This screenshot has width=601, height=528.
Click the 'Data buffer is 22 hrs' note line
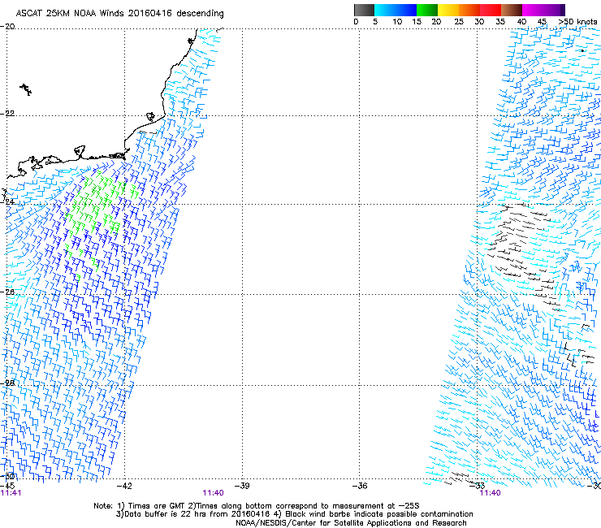(294, 514)
